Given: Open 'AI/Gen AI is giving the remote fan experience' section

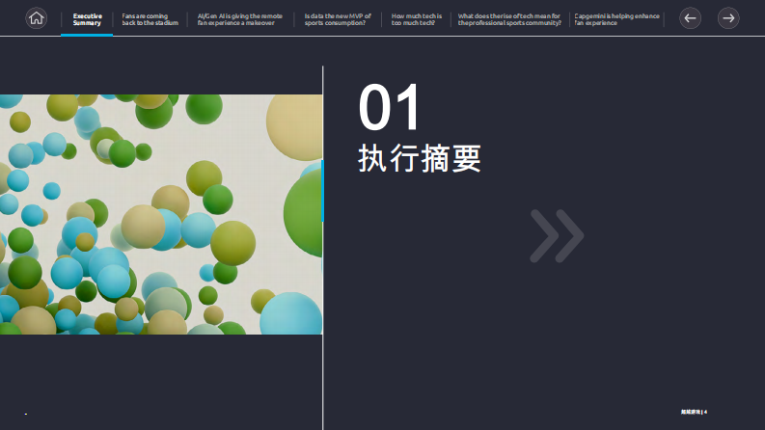Looking at the screenshot, I should 240,19.
